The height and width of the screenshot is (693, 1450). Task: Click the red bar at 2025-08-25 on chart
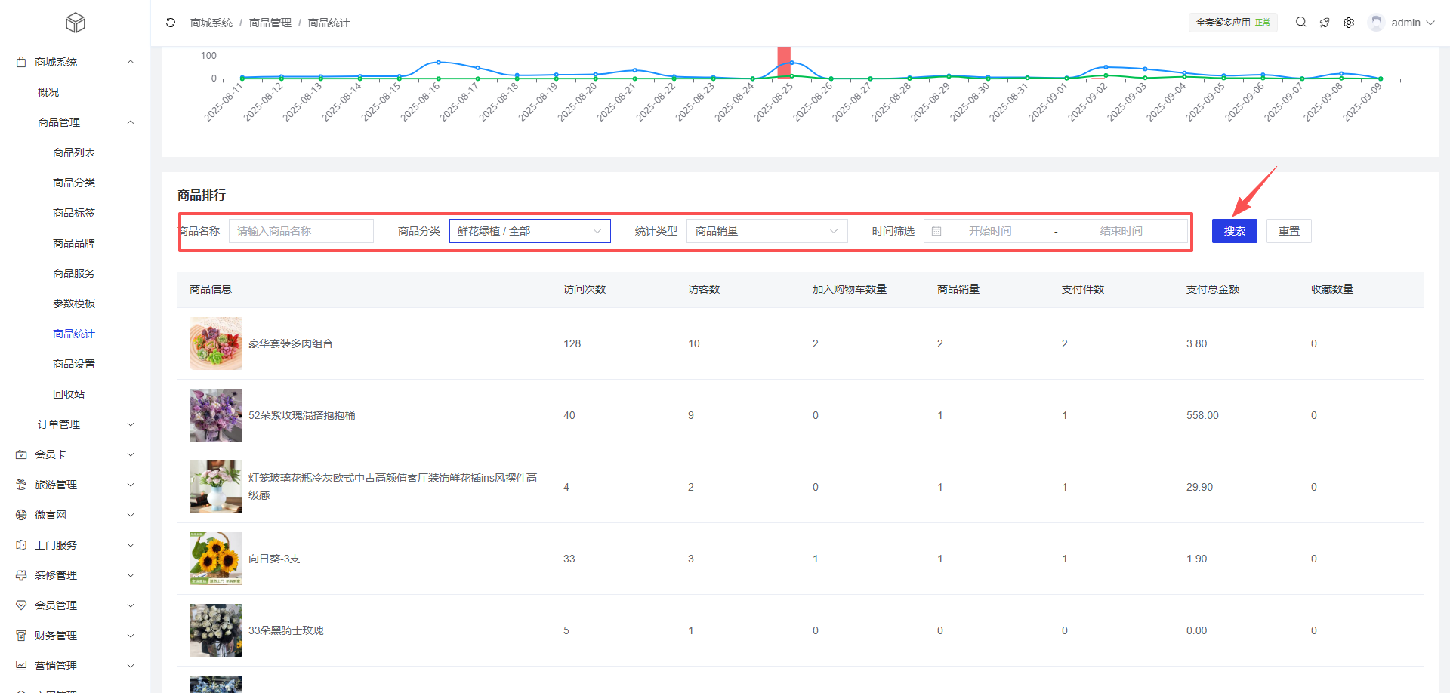point(784,62)
